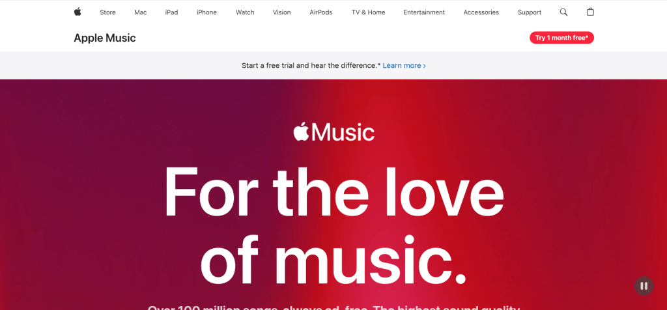Click the Apple logo home icon
This screenshot has height=310, width=667.
(x=78, y=12)
